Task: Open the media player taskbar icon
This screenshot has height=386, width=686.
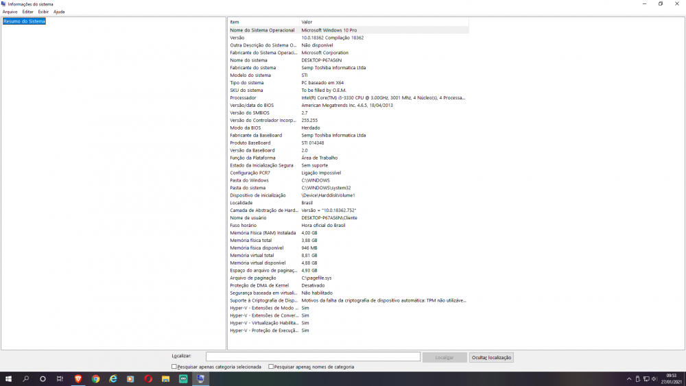Action: tap(130, 379)
